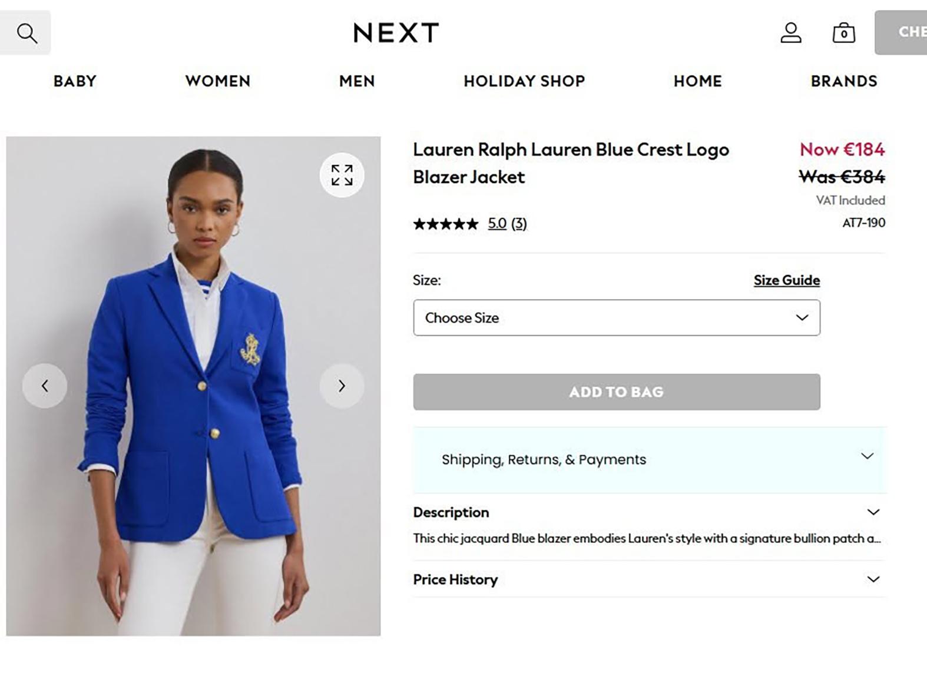The height and width of the screenshot is (673, 927).
Task: Show previous product image arrow
Action: pos(45,386)
